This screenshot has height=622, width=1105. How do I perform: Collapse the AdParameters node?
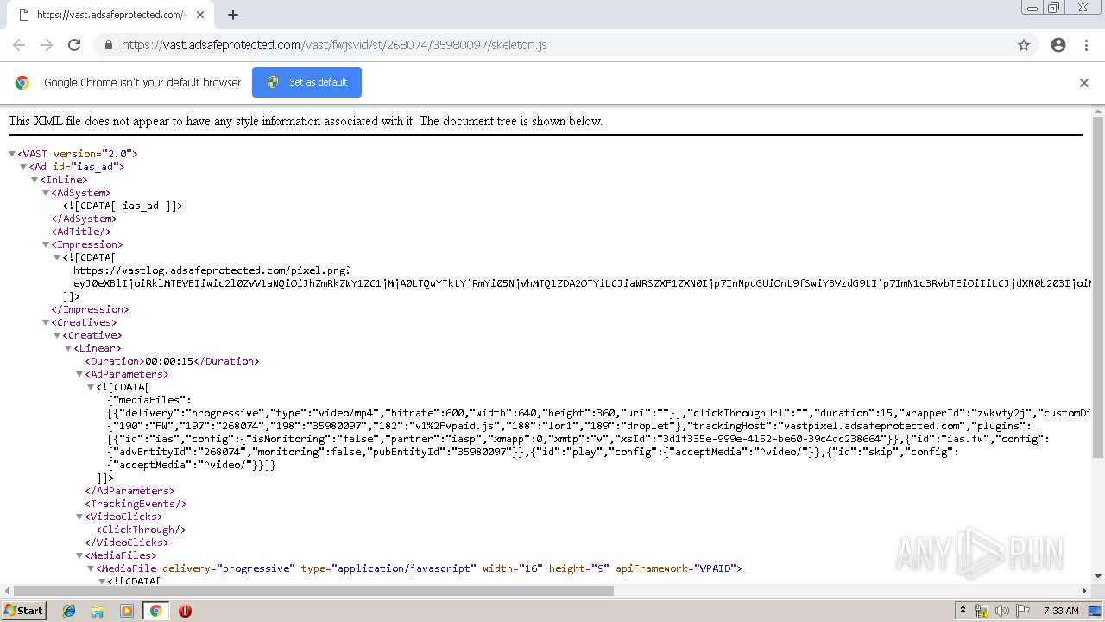click(79, 374)
